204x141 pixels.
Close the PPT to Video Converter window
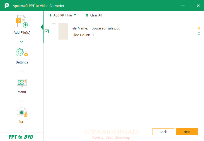(198, 6)
